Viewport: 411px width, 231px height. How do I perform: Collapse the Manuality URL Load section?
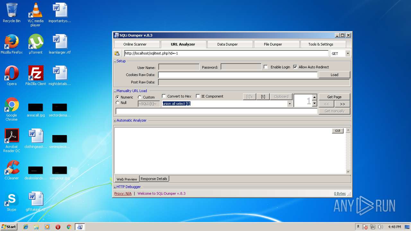(x=115, y=91)
